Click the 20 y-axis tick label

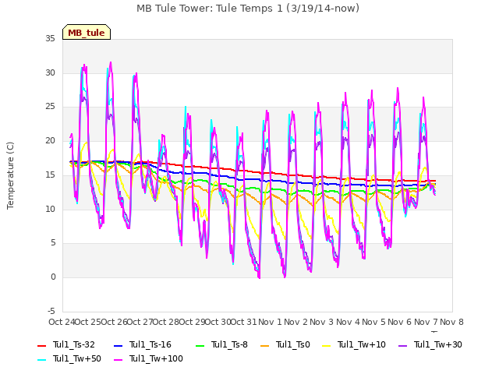pyautogui.click(x=50, y=140)
